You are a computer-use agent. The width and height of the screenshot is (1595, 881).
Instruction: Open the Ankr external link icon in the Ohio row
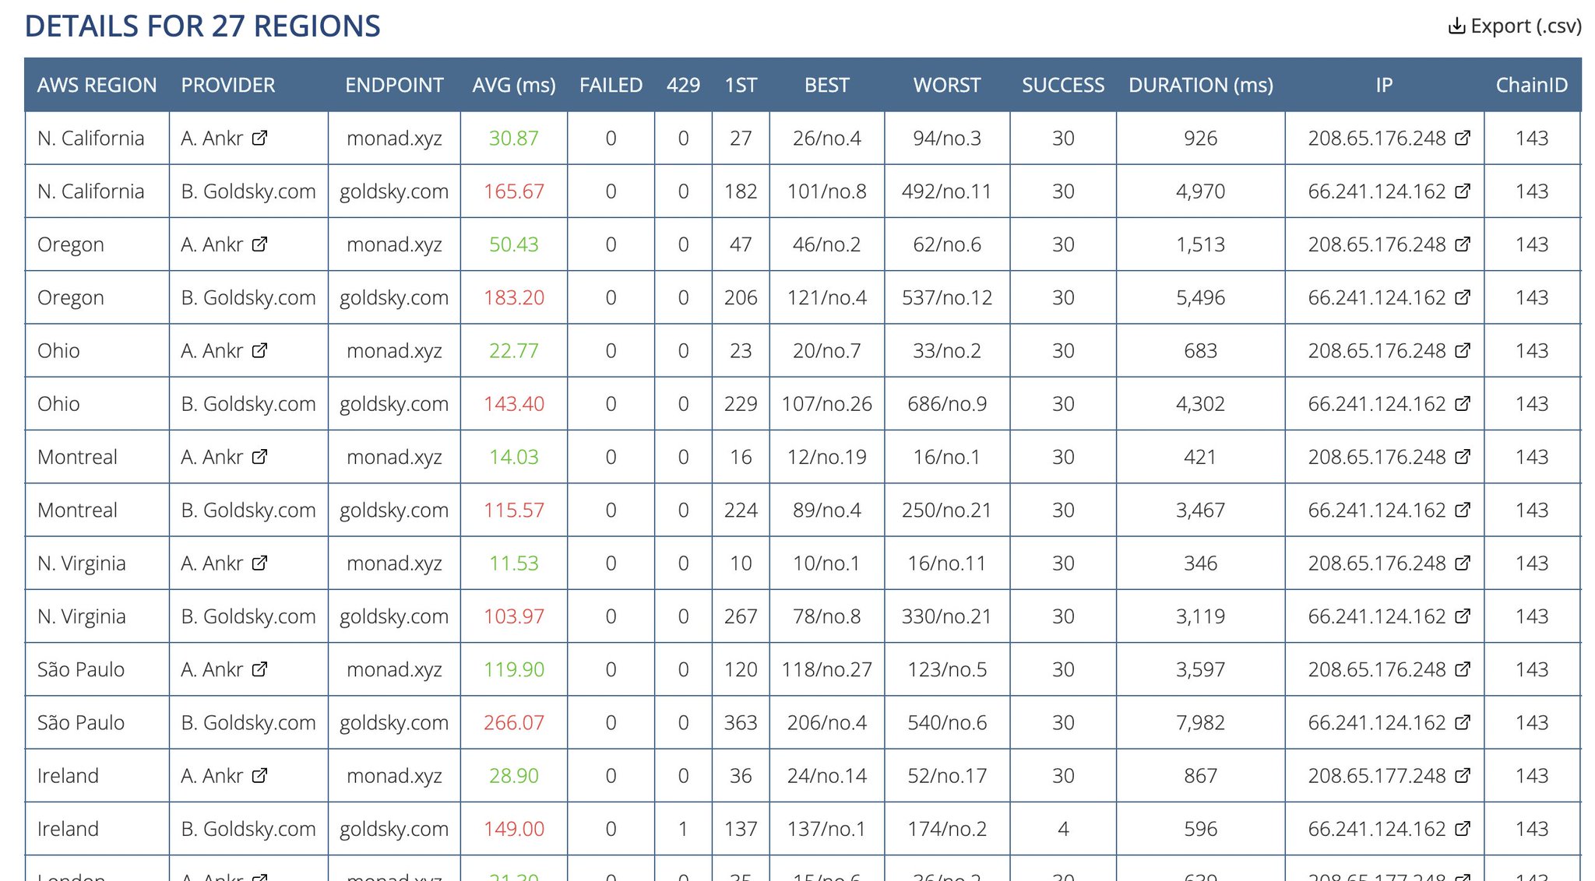pyautogui.click(x=259, y=350)
